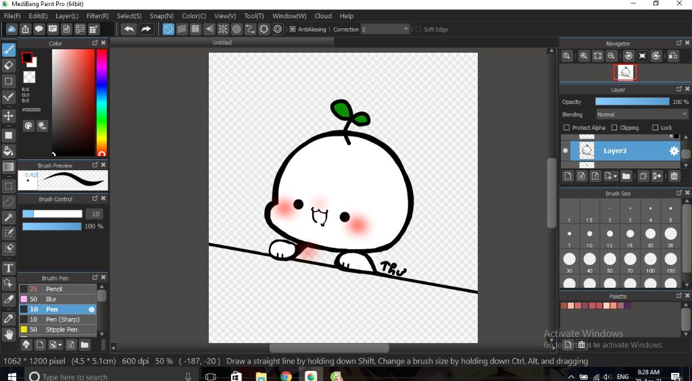
Task: Enable Protect Alpha on the layer
Action: coord(567,128)
